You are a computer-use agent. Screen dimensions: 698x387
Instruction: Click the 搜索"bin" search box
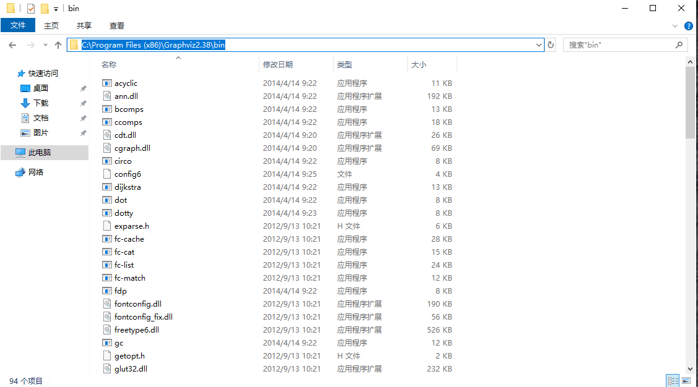click(x=625, y=45)
